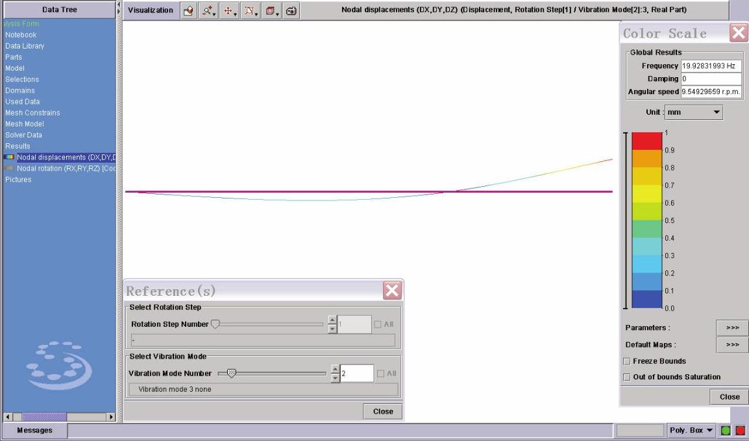Click the red status indicator icon
Viewport: 749px width, 441px height.
(x=740, y=431)
